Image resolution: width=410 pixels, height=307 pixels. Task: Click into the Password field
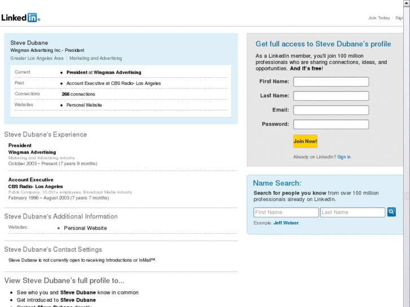point(331,124)
